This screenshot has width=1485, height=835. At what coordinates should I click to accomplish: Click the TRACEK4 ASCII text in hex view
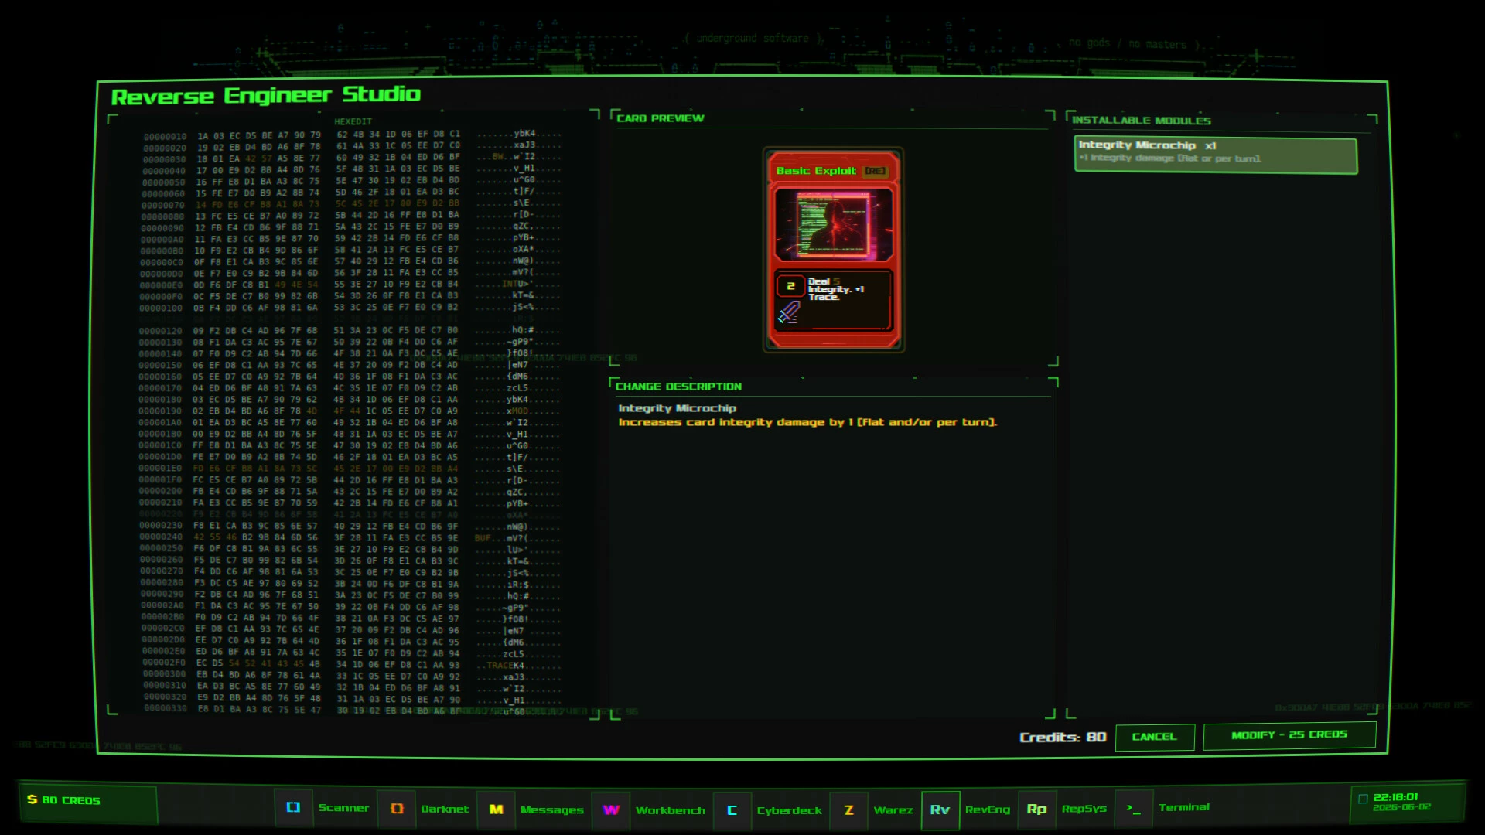click(x=505, y=665)
